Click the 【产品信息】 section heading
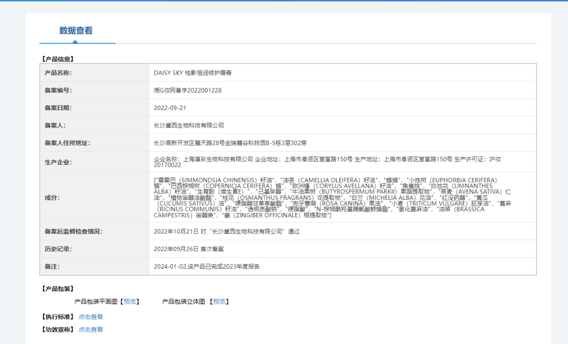 (58, 59)
